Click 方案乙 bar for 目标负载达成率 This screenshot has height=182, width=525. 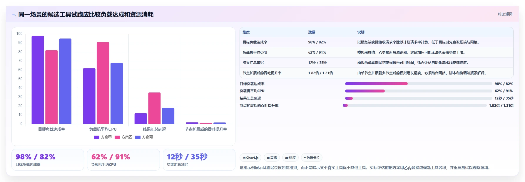(51, 87)
